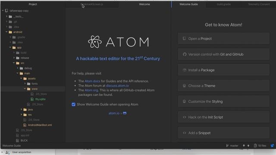Visit the discuss.atom.io forum link
Viewport: 276px width, 155px height.
click(117, 86)
